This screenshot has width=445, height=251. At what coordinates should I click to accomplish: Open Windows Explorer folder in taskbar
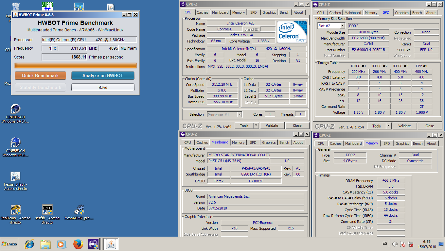point(45,244)
